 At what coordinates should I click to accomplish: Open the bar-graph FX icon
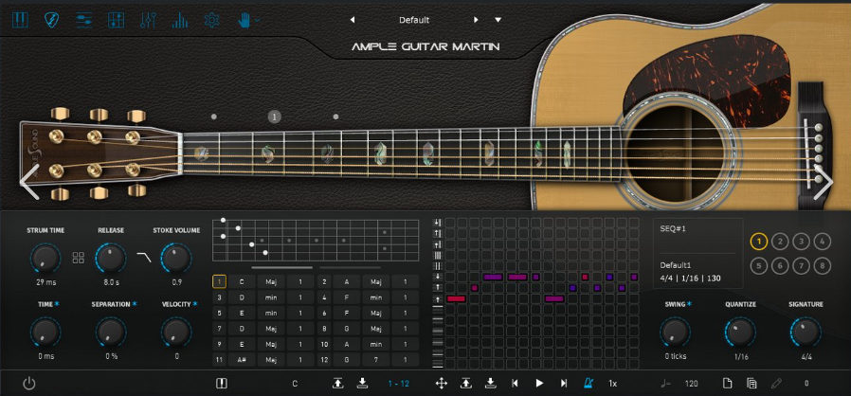click(180, 20)
